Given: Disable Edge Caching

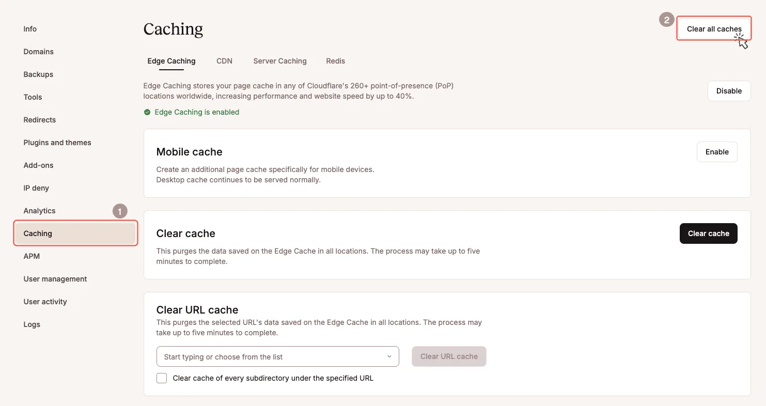Looking at the screenshot, I should [728, 91].
